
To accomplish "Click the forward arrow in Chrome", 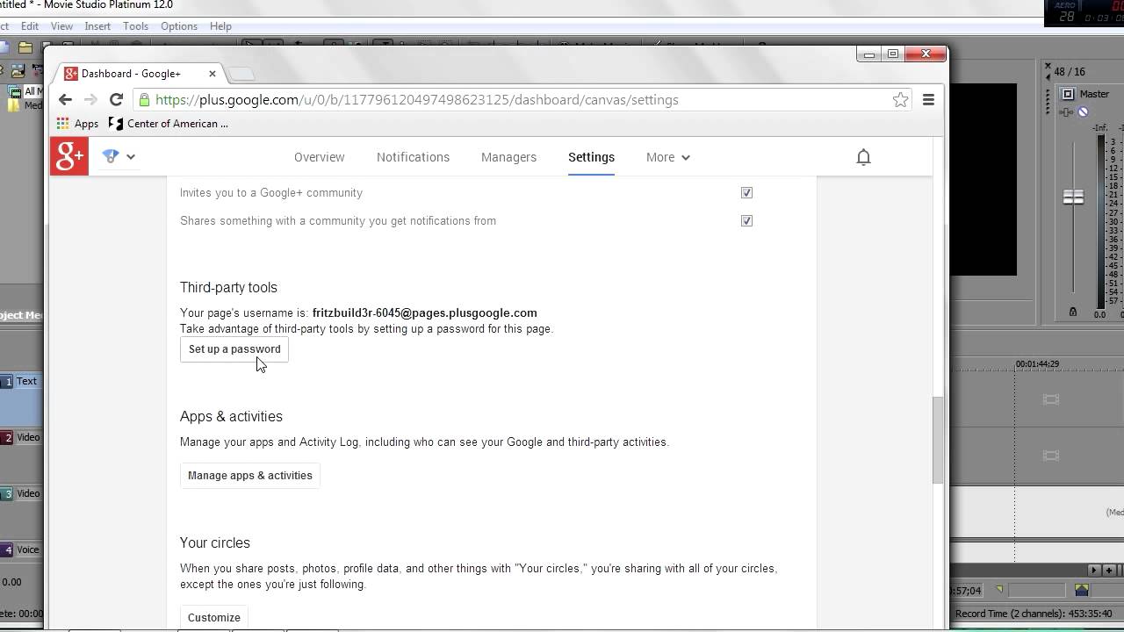I will coord(90,100).
